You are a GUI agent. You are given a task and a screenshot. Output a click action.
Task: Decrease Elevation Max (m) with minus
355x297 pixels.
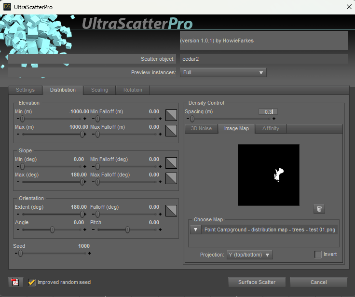pos(18,134)
